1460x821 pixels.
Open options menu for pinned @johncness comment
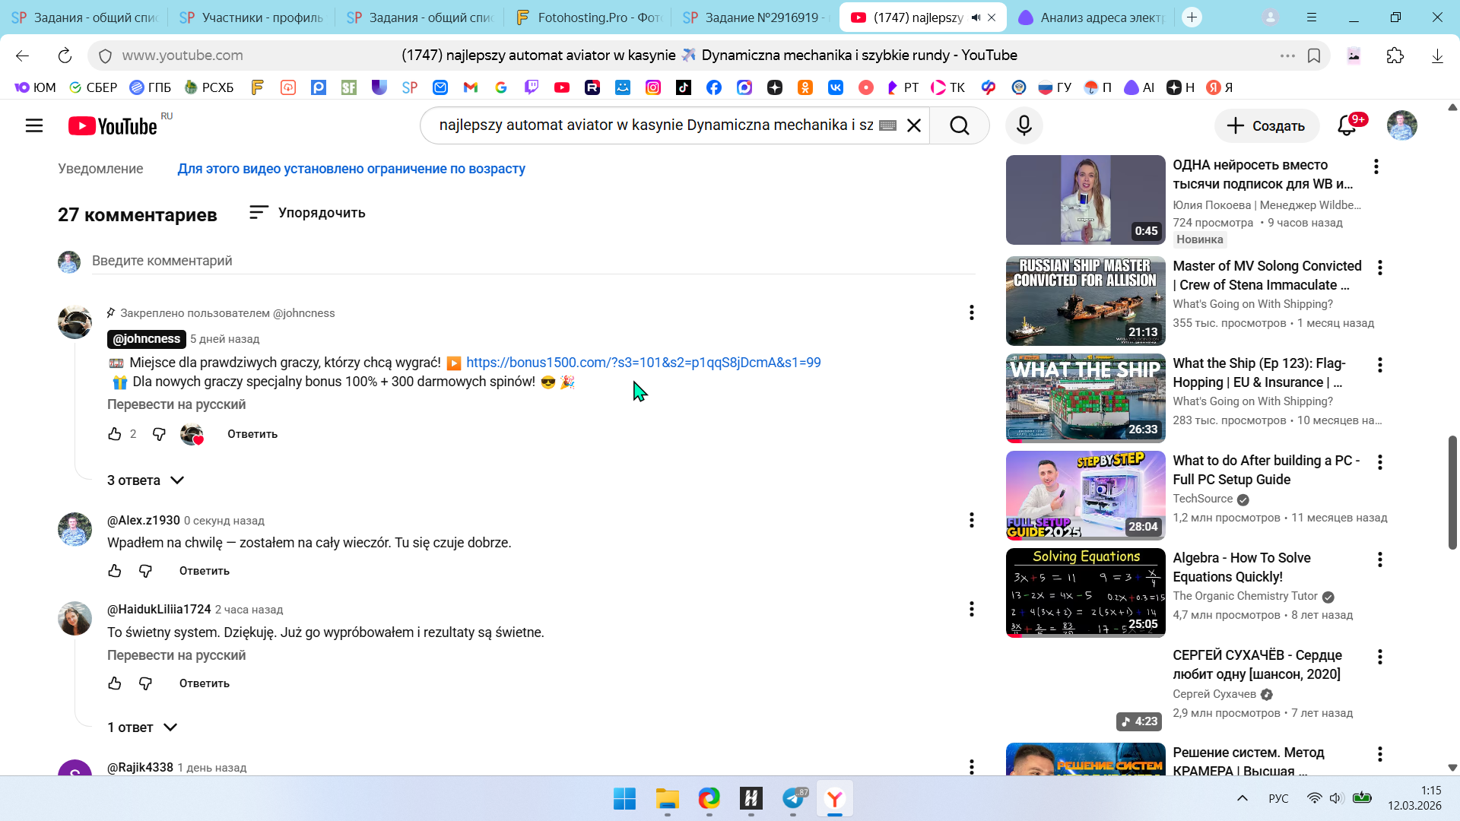[x=971, y=312]
